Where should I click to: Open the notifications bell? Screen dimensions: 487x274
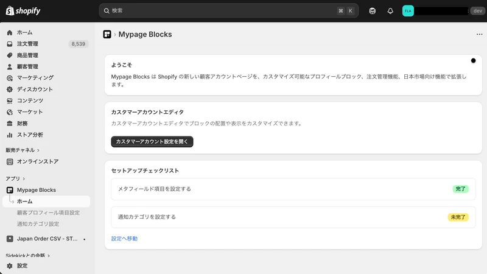[390, 11]
